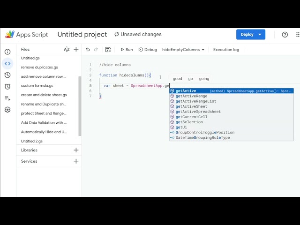
Task: Pick the word suggestion 'go'
Action: (190, 79)
